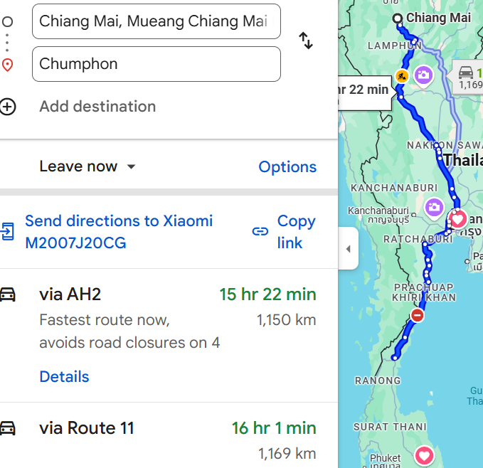The width and height of the screenshot is (483, 468).
Task: Click the copy link chain icon
Action: [260, 232]
